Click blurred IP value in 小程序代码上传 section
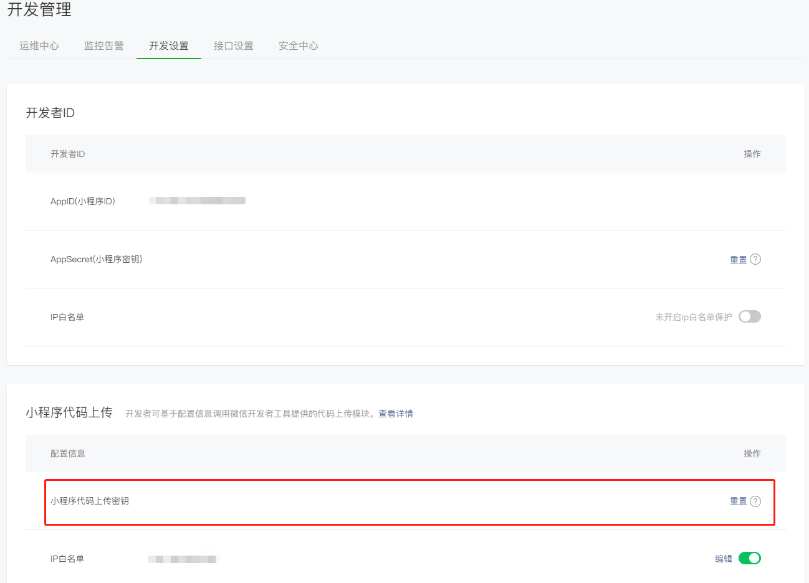 pyautogui.click(x=183, y=559)
